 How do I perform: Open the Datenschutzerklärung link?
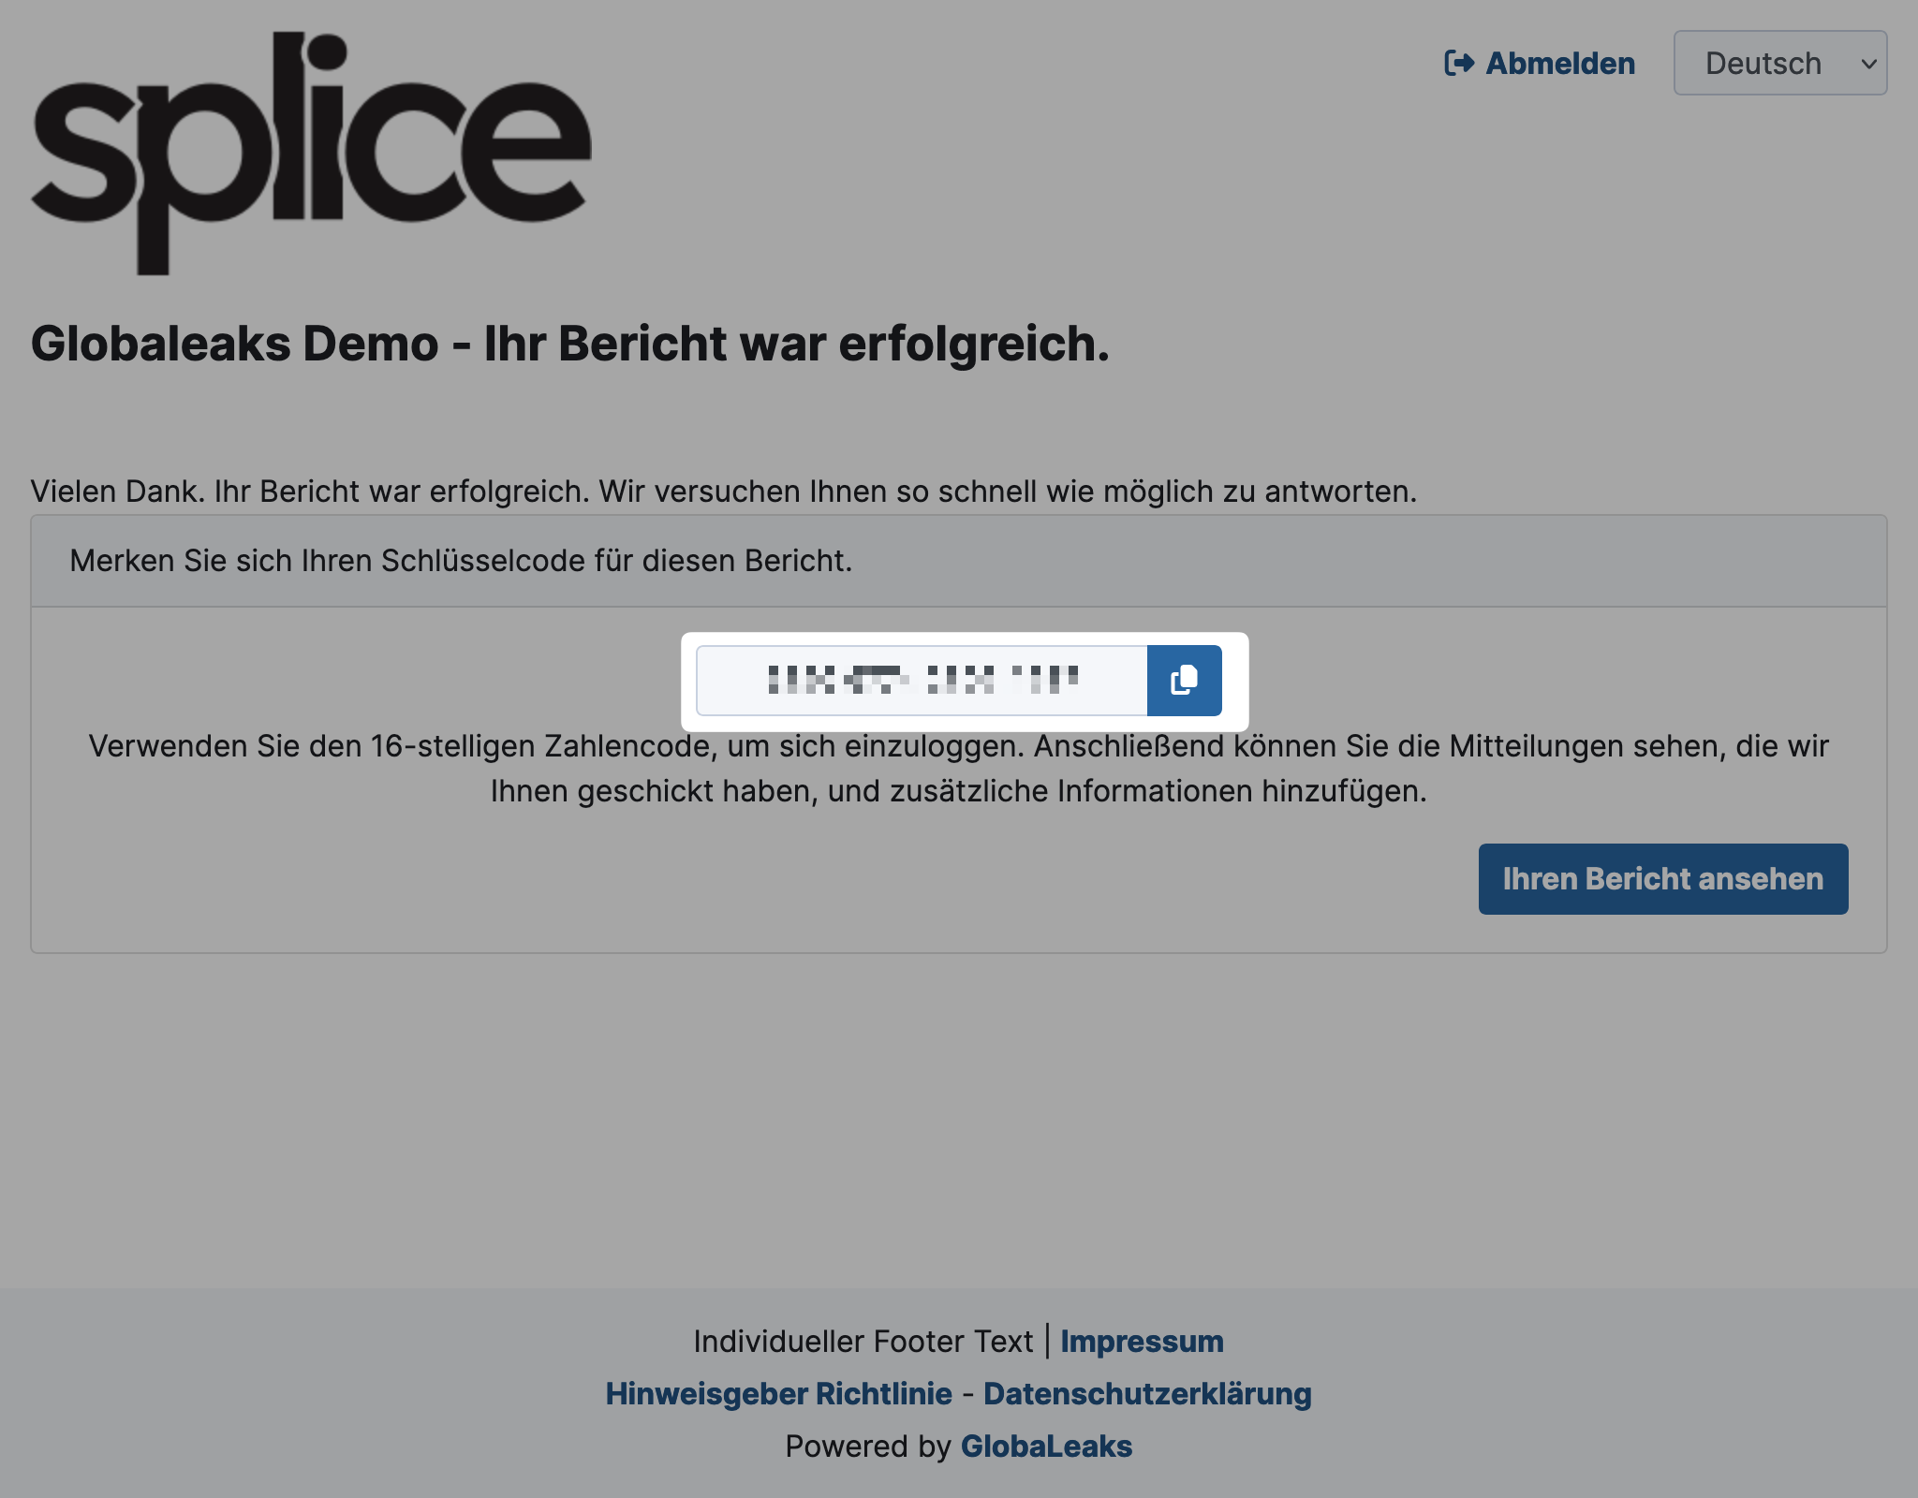(1147, 1394)
